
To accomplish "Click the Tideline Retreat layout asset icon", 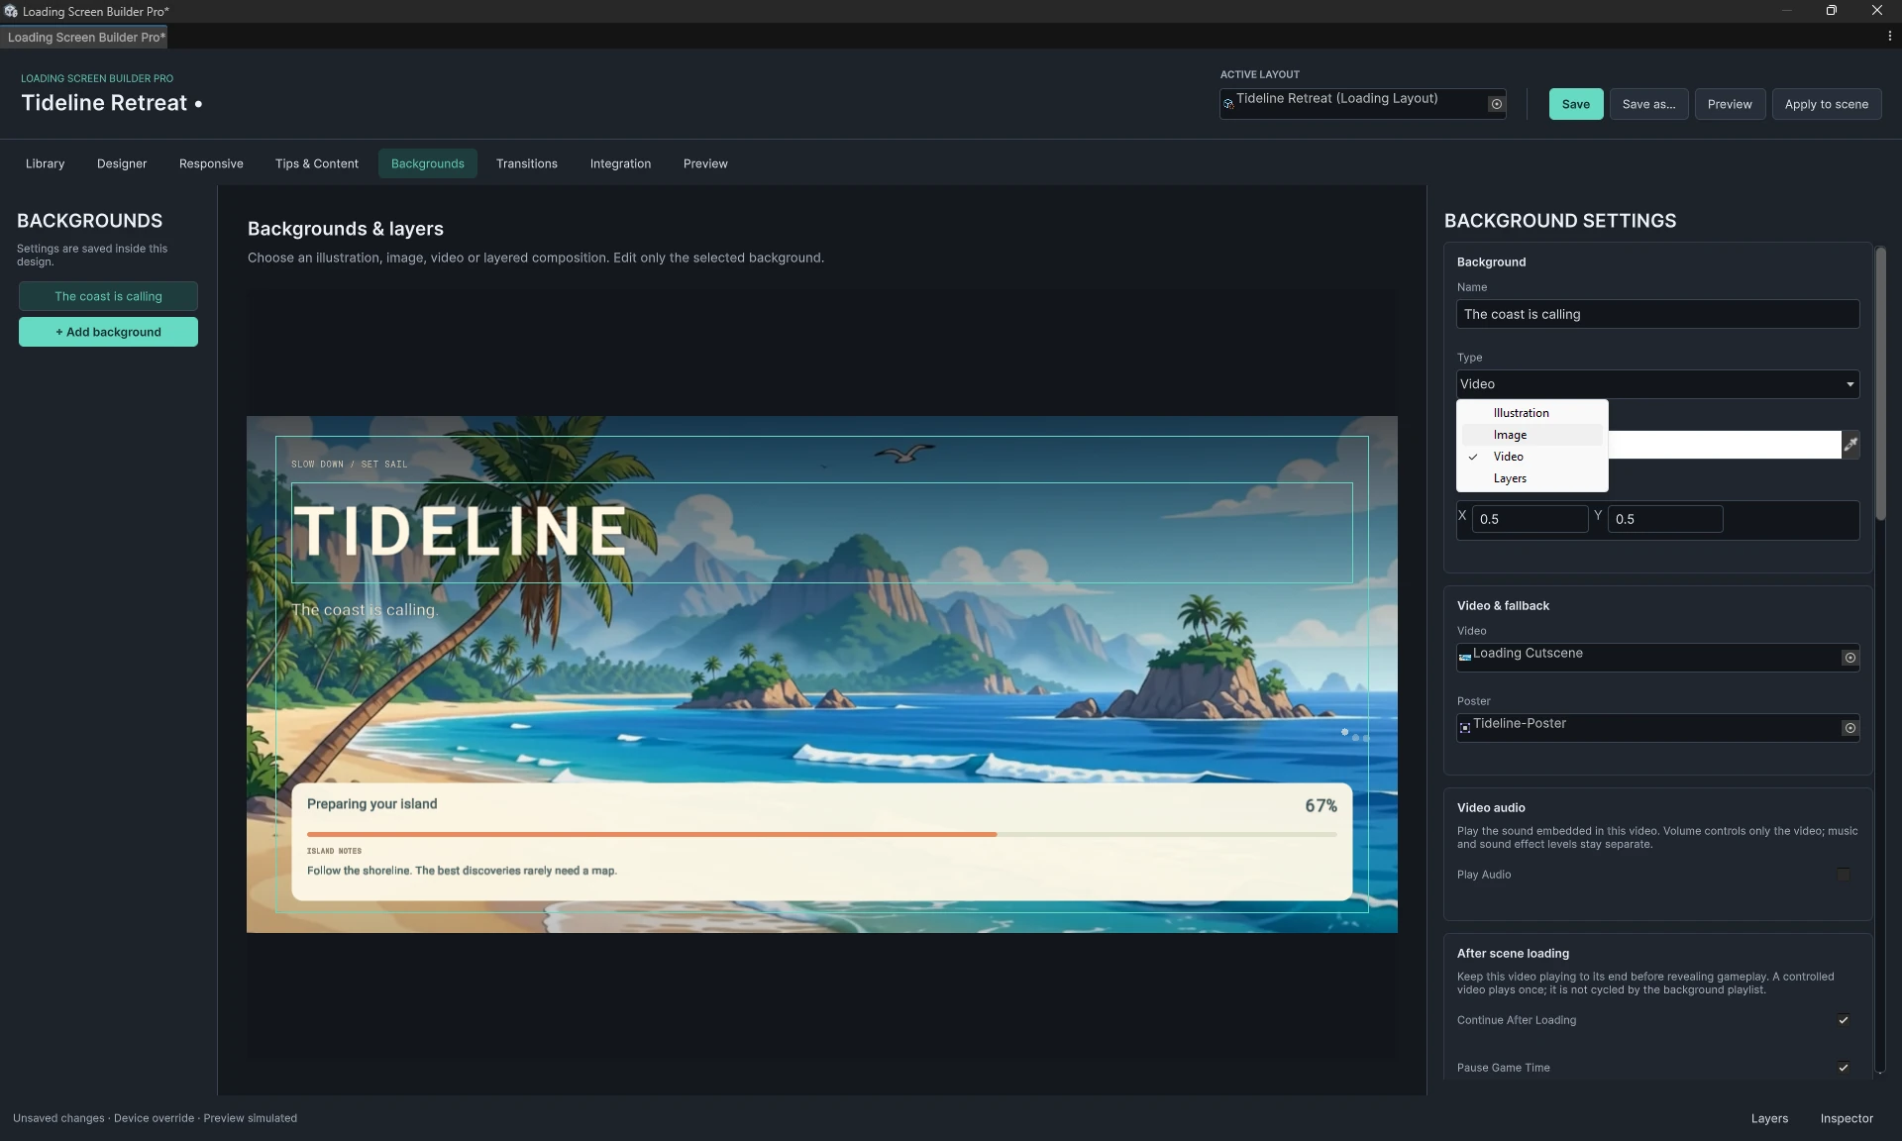I will (1228, 104).
